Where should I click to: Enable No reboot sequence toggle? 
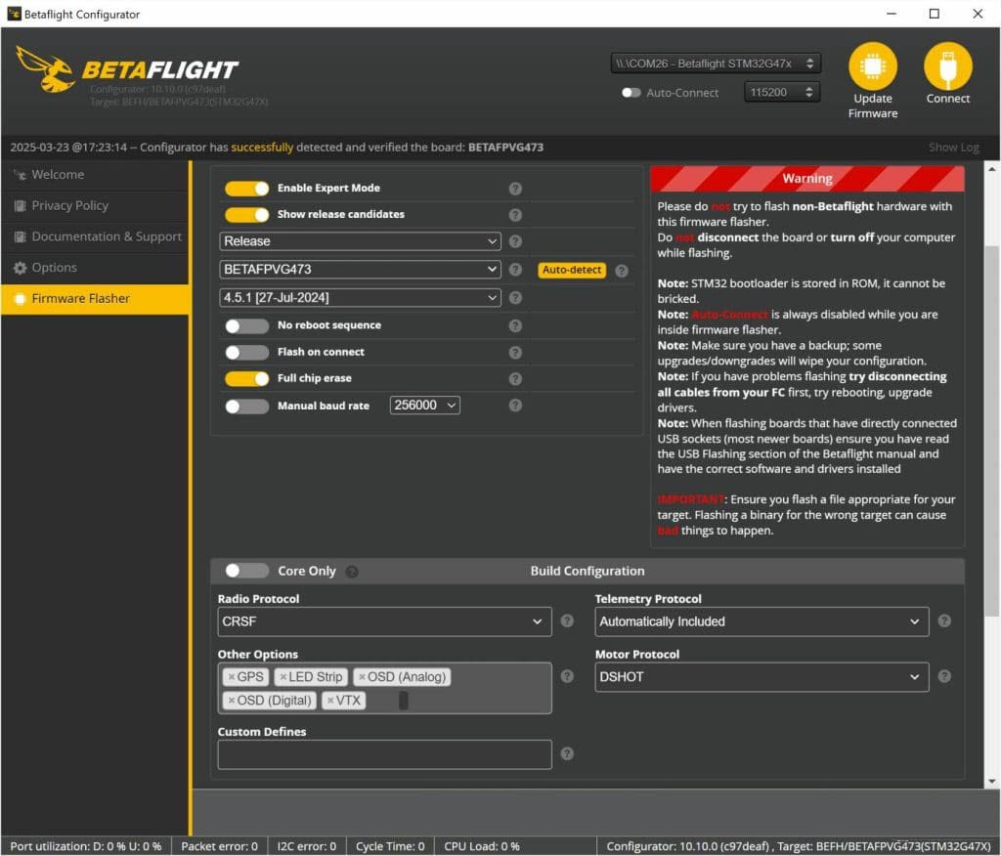pyautogui.click(x=247, y=325)
